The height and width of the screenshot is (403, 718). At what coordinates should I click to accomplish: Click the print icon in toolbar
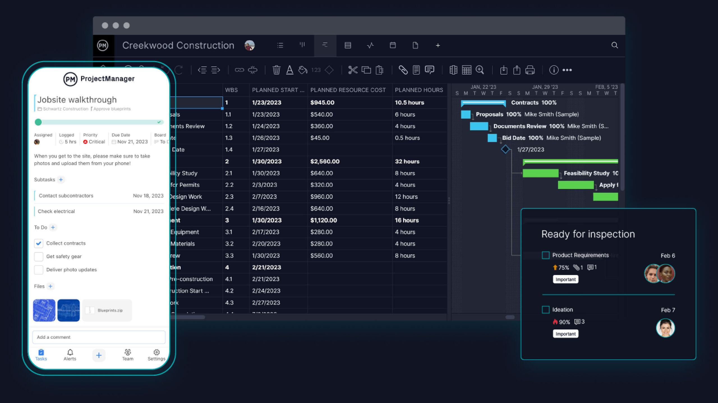click(x=530, y=70)
